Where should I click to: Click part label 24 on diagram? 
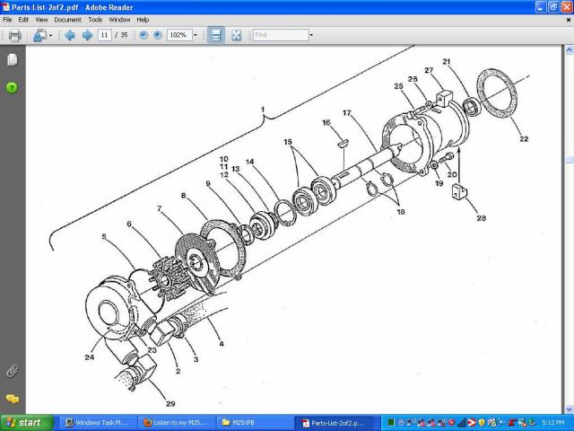pos(90,357)
